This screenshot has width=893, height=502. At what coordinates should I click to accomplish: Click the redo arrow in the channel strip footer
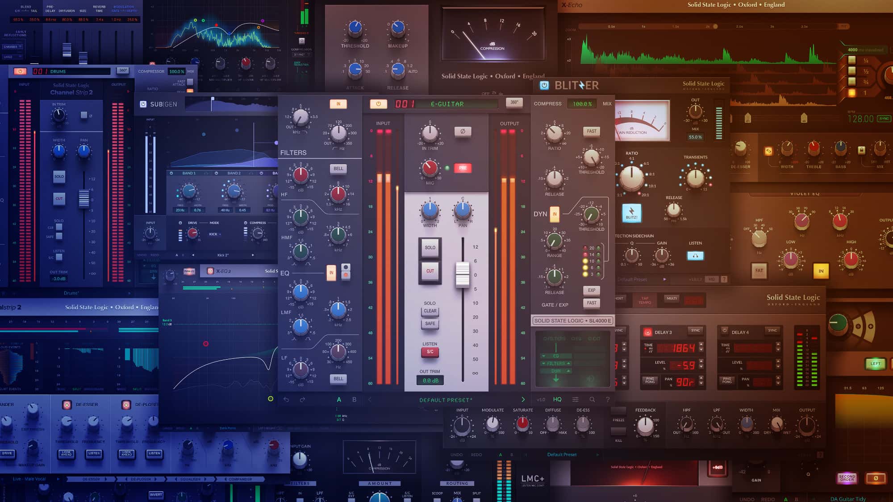click(302, 399)
